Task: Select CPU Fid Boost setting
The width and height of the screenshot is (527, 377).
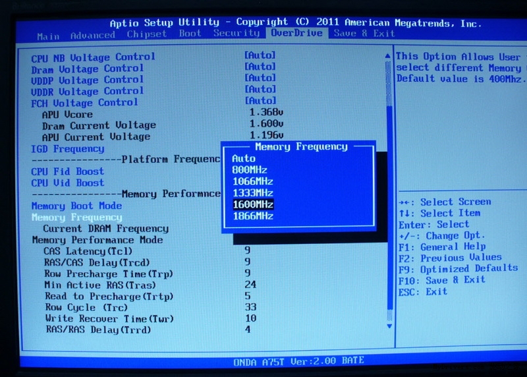Action: [x=68, y=171]
